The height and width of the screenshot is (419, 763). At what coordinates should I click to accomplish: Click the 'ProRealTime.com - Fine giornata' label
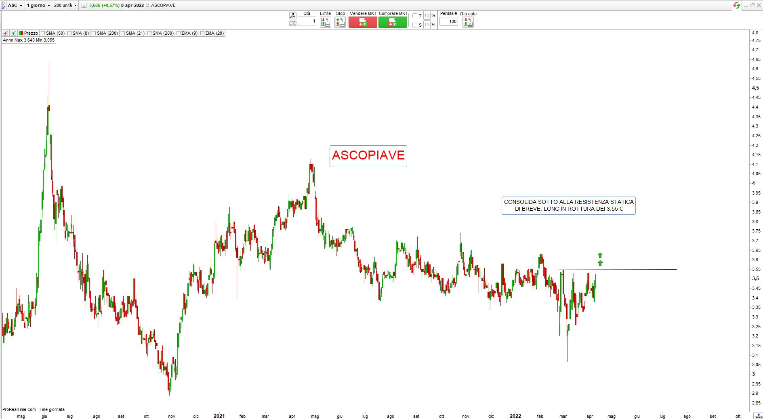point(34,409)
